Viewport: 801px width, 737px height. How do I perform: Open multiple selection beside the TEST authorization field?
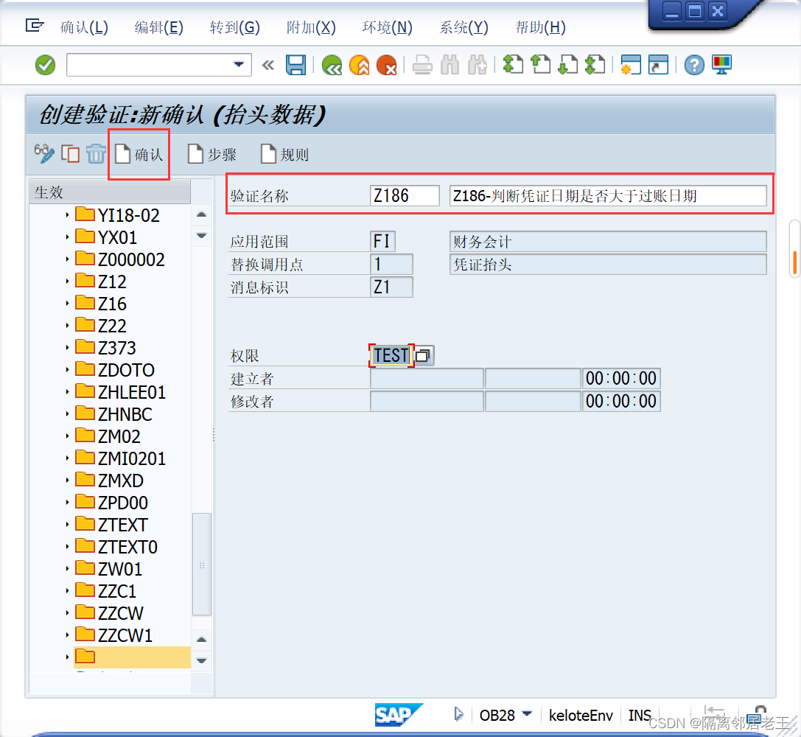click(x=423, y=354)
